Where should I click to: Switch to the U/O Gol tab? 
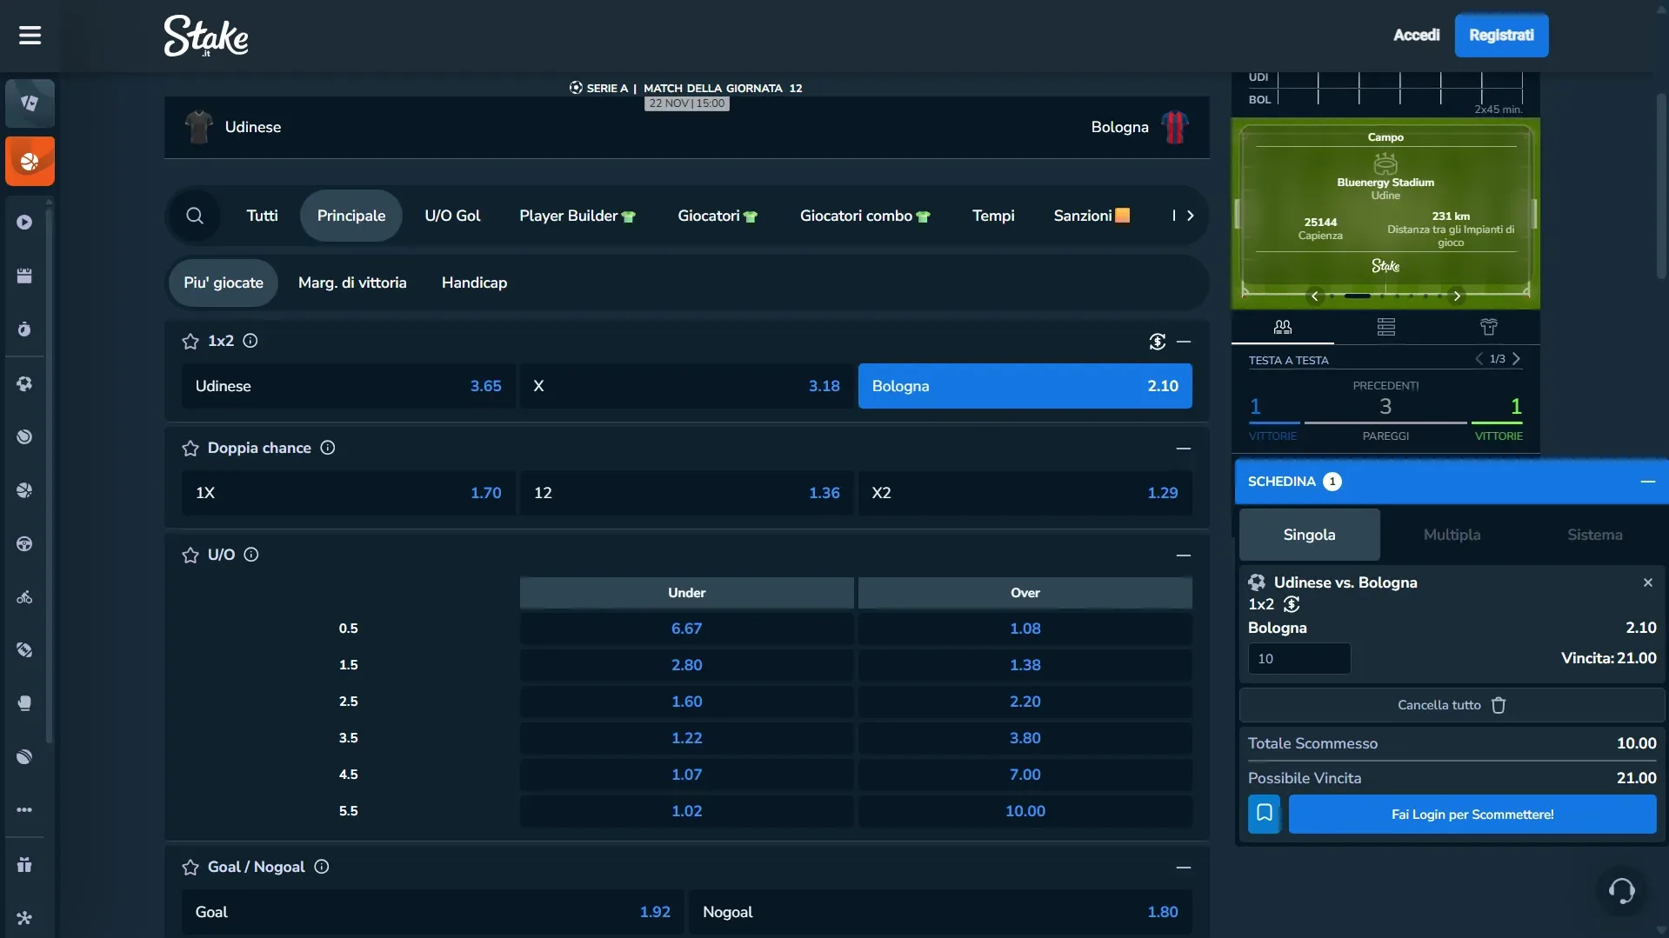pos(452,216)
